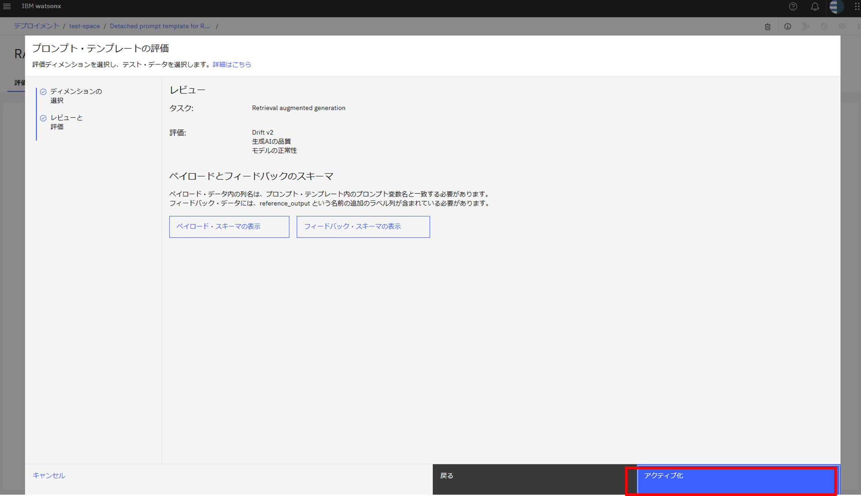Show the ペイロード・スキーマ
This screenshot has height=496, width=861.
click(229, 226)
